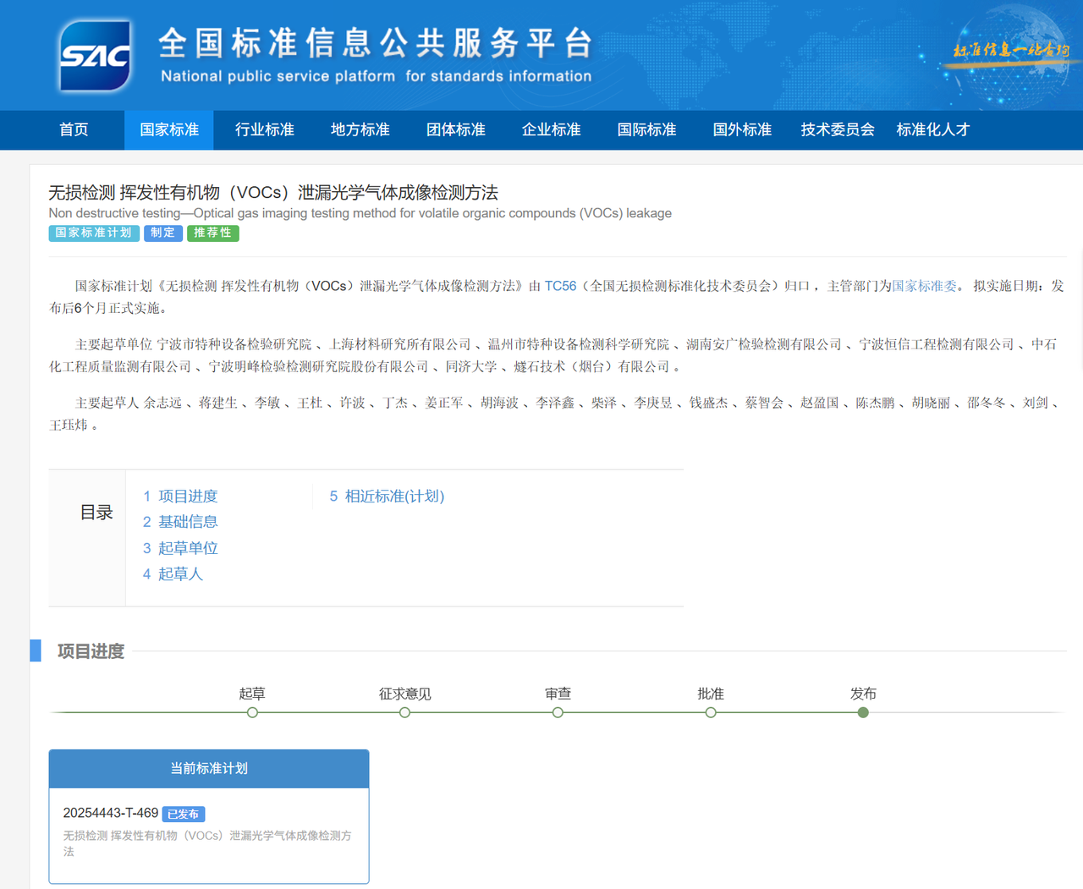
Task: Jump to 3 起草单位 in contents
Action: pyautogui.click(x=180, y=548)
